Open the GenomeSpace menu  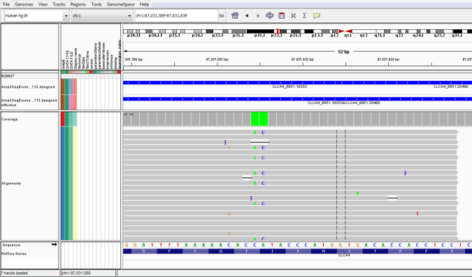pos(120,4)
